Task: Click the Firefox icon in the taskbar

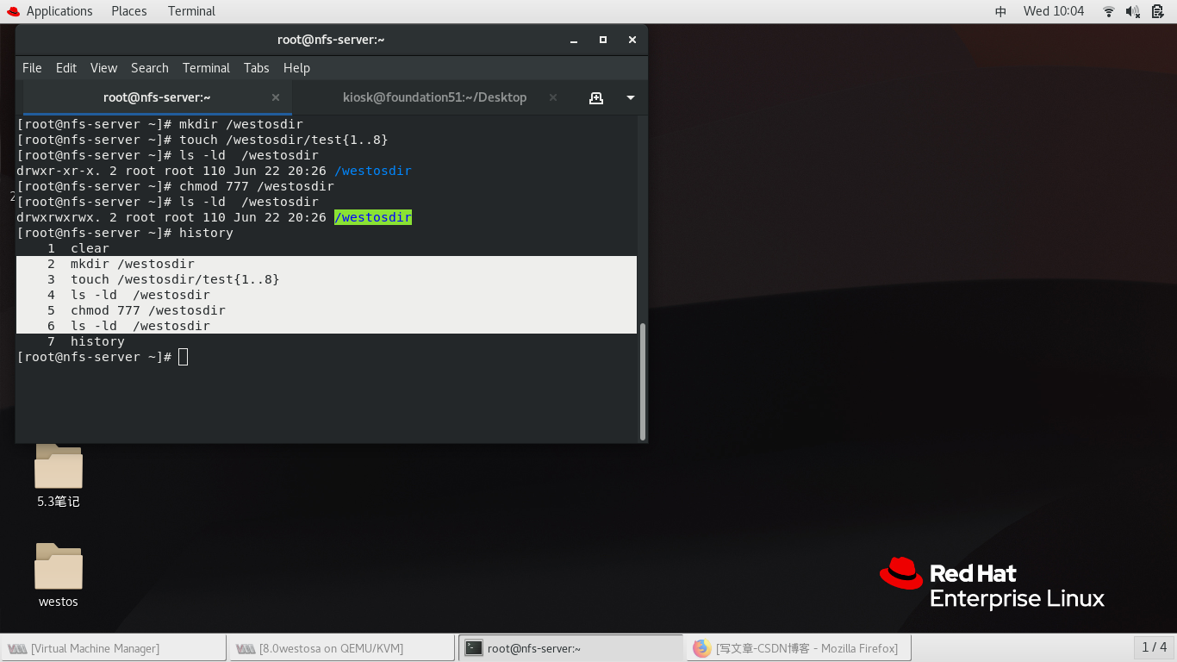Action: (x=701, y=648)
